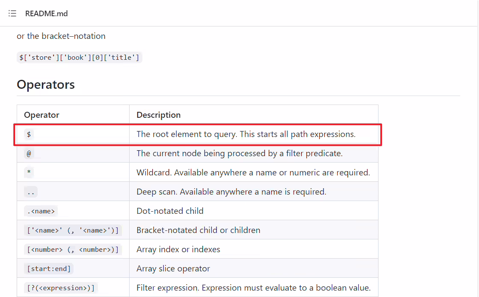Click the Filter expression description text
This screenshot has width=479, height=297.
click(254, 288)
